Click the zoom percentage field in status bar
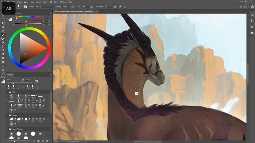The width and height of the screenshot is (255, 143). pyautogui.click(x=57, y=142)
